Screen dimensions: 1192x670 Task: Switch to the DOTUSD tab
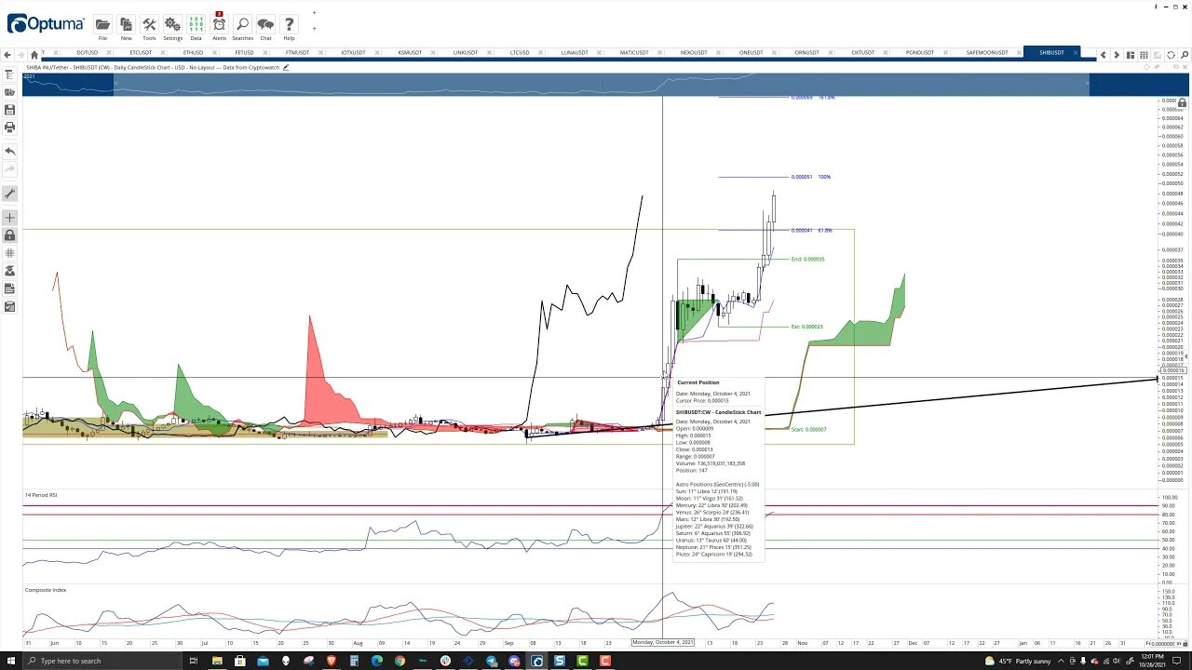[x=87, y=53]
